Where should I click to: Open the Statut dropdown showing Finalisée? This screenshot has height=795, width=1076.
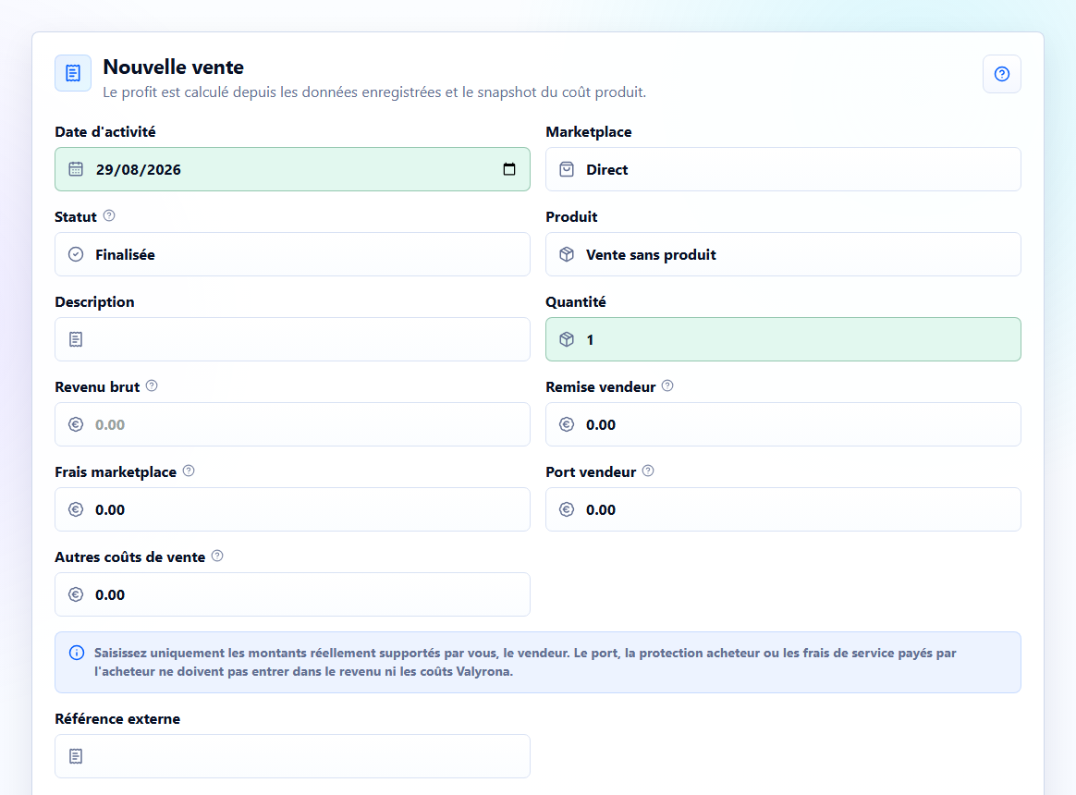pyautogui.click(x=292, y=255)
